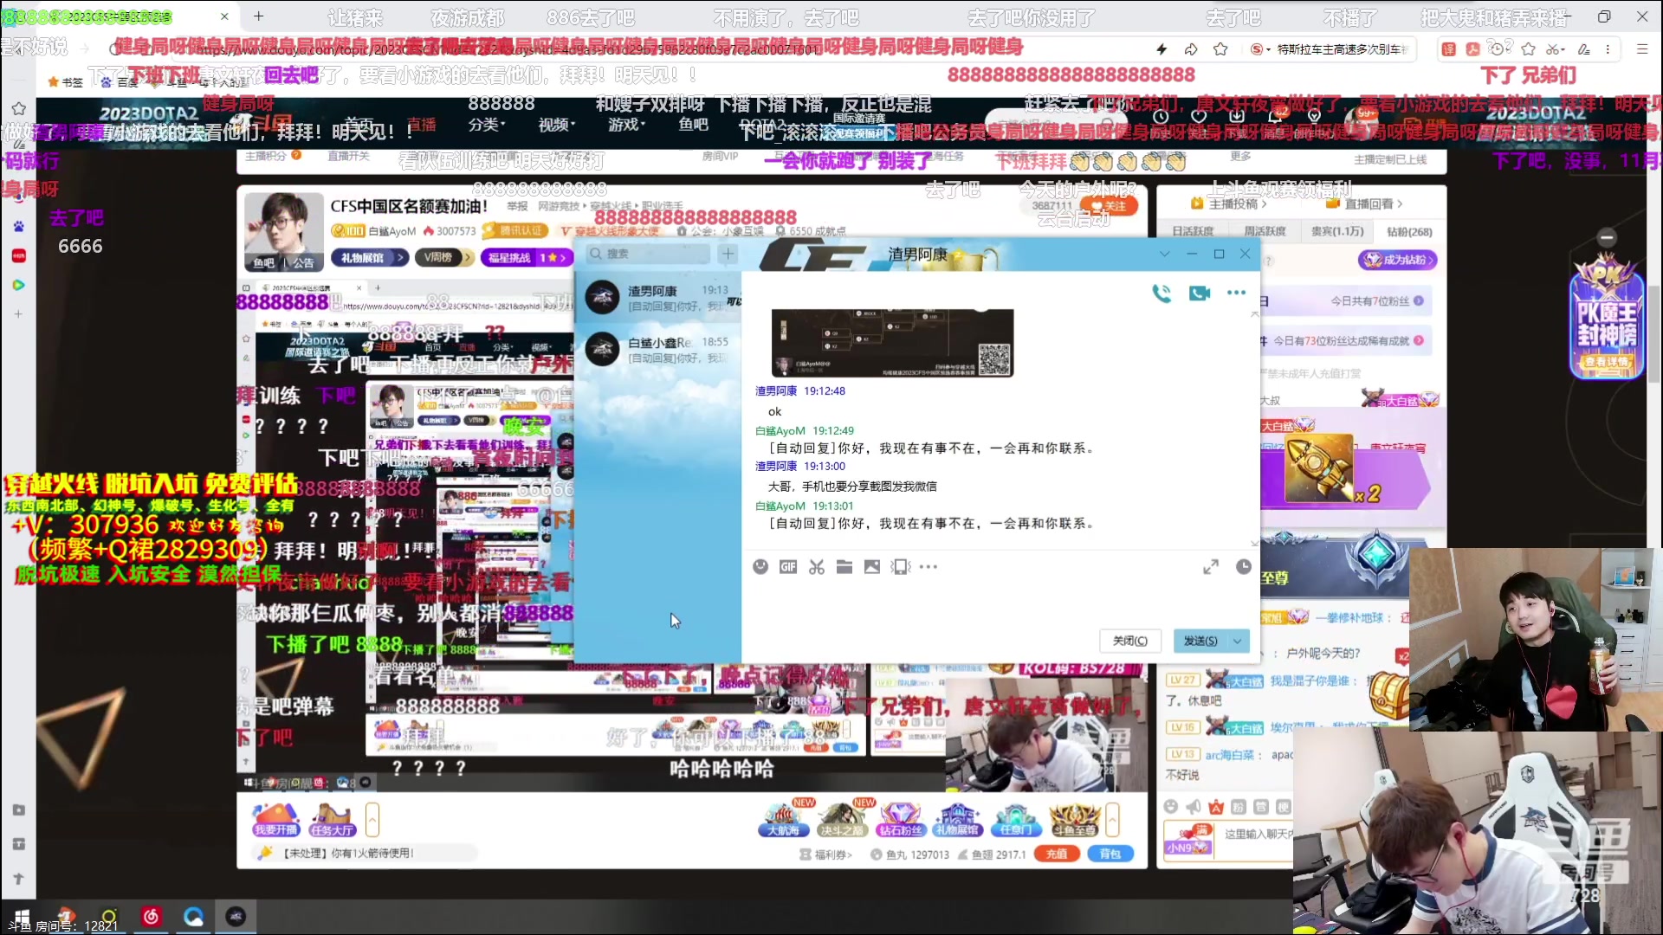Screen dimensions: 1663x935
Task: Open the send options arrow next to 发送(S)
Action: point(1239,641)
